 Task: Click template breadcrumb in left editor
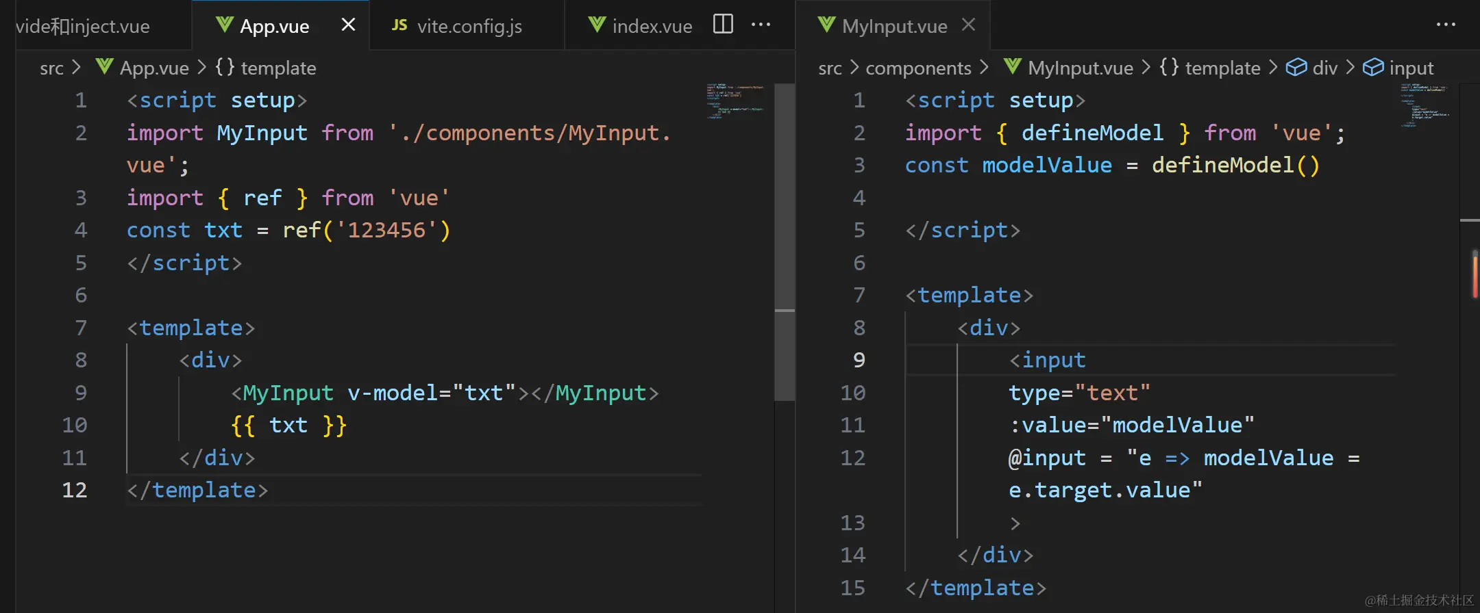[x=278, y=68]
